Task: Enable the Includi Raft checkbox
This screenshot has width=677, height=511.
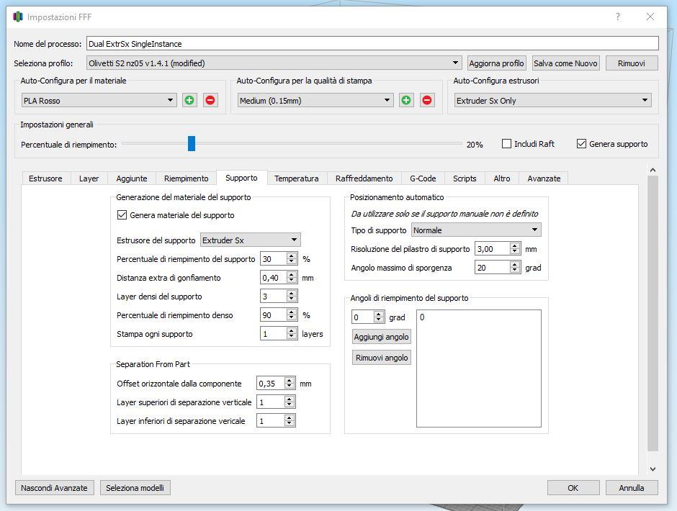Action: (507, 144)
